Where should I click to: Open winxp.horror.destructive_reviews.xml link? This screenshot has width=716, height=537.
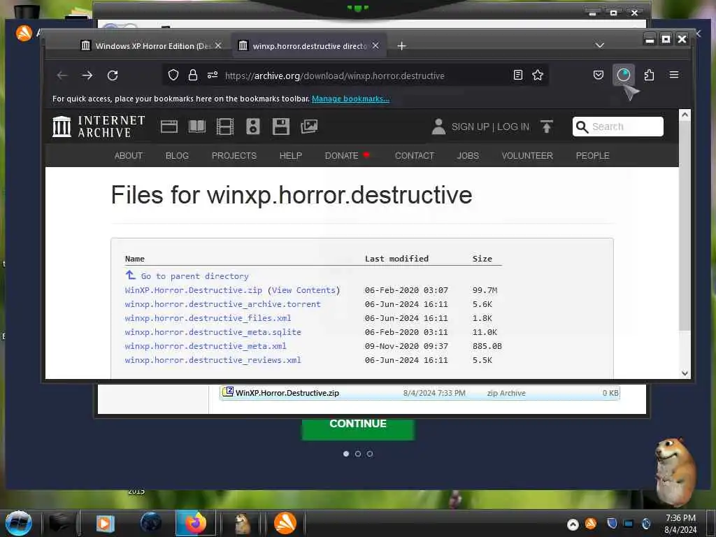pyautogui.click(x=213, y=360)
